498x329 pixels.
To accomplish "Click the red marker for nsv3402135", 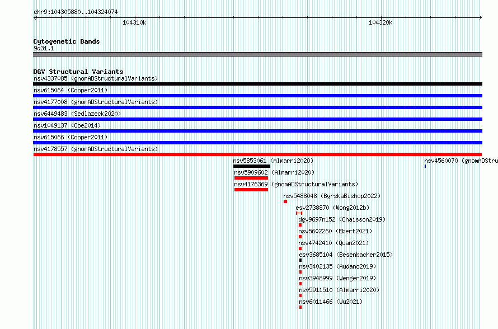I will click(300, 272).
